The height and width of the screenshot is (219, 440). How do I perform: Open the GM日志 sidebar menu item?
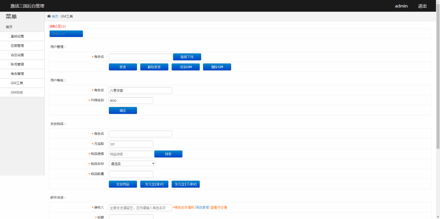17,92
